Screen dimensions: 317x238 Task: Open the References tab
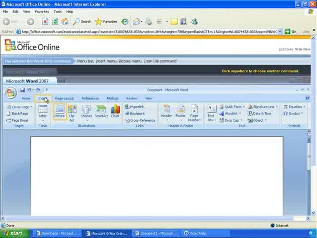[x=90, y=99]
